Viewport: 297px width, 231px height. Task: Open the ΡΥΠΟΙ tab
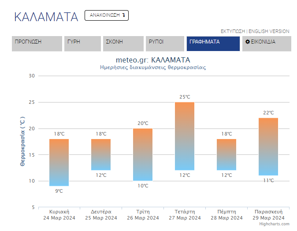tap(165, 44)
